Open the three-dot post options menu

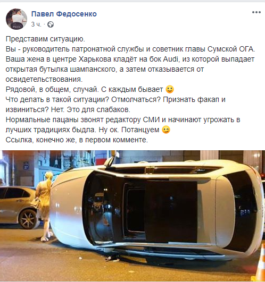pyautogui.click(x=256, y=12)
